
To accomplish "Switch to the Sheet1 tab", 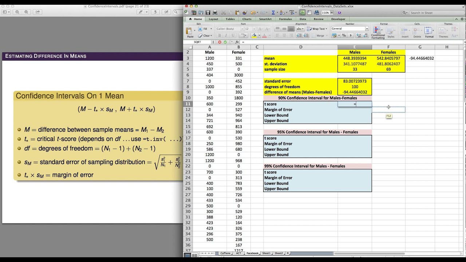I will tap(266, 253).
